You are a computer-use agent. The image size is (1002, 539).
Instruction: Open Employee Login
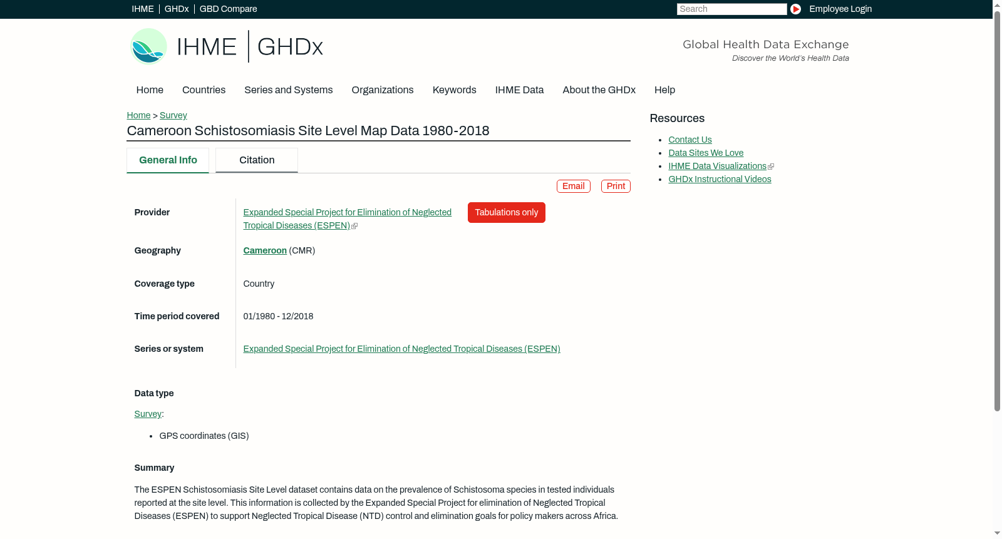point(840,9)
